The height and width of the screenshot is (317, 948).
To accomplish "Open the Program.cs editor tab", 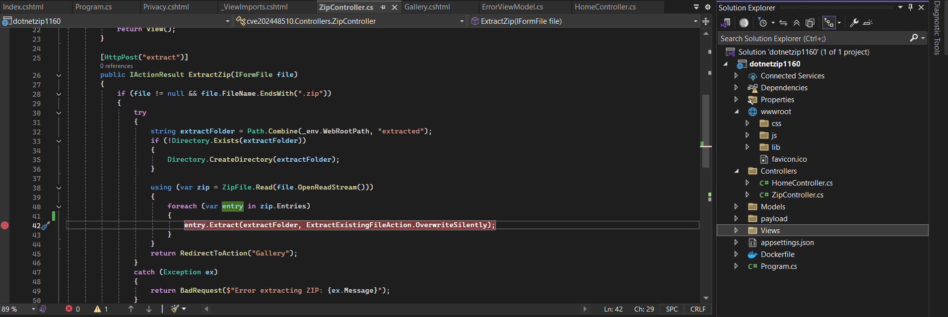I will tap(93, 7).
